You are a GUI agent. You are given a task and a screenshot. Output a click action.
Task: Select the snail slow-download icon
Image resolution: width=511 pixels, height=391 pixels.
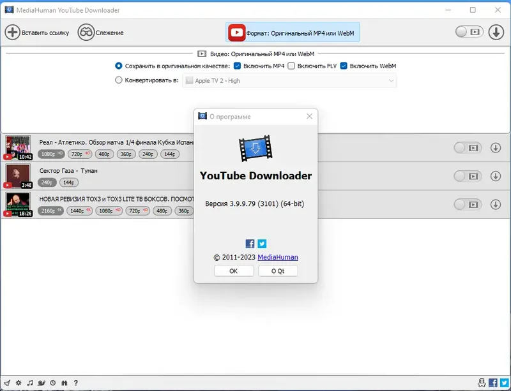click(41, 383)
